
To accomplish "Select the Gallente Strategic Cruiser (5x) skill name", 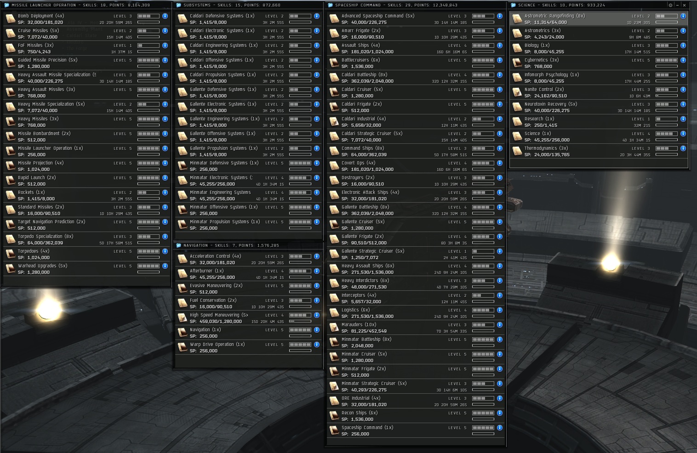I will [373, 251].
